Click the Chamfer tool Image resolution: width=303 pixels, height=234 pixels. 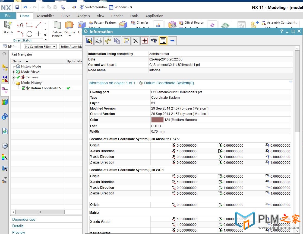(x=140, y=23)
